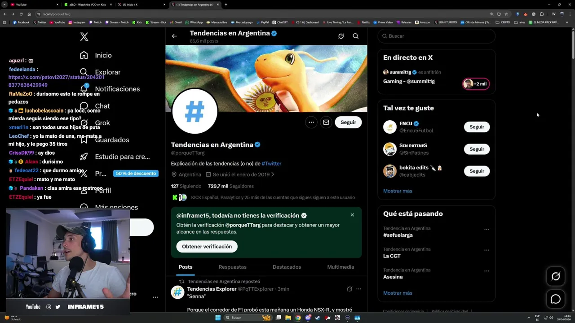
Task: Bookmark this page with star icon
Action: (x=506, y=14)
